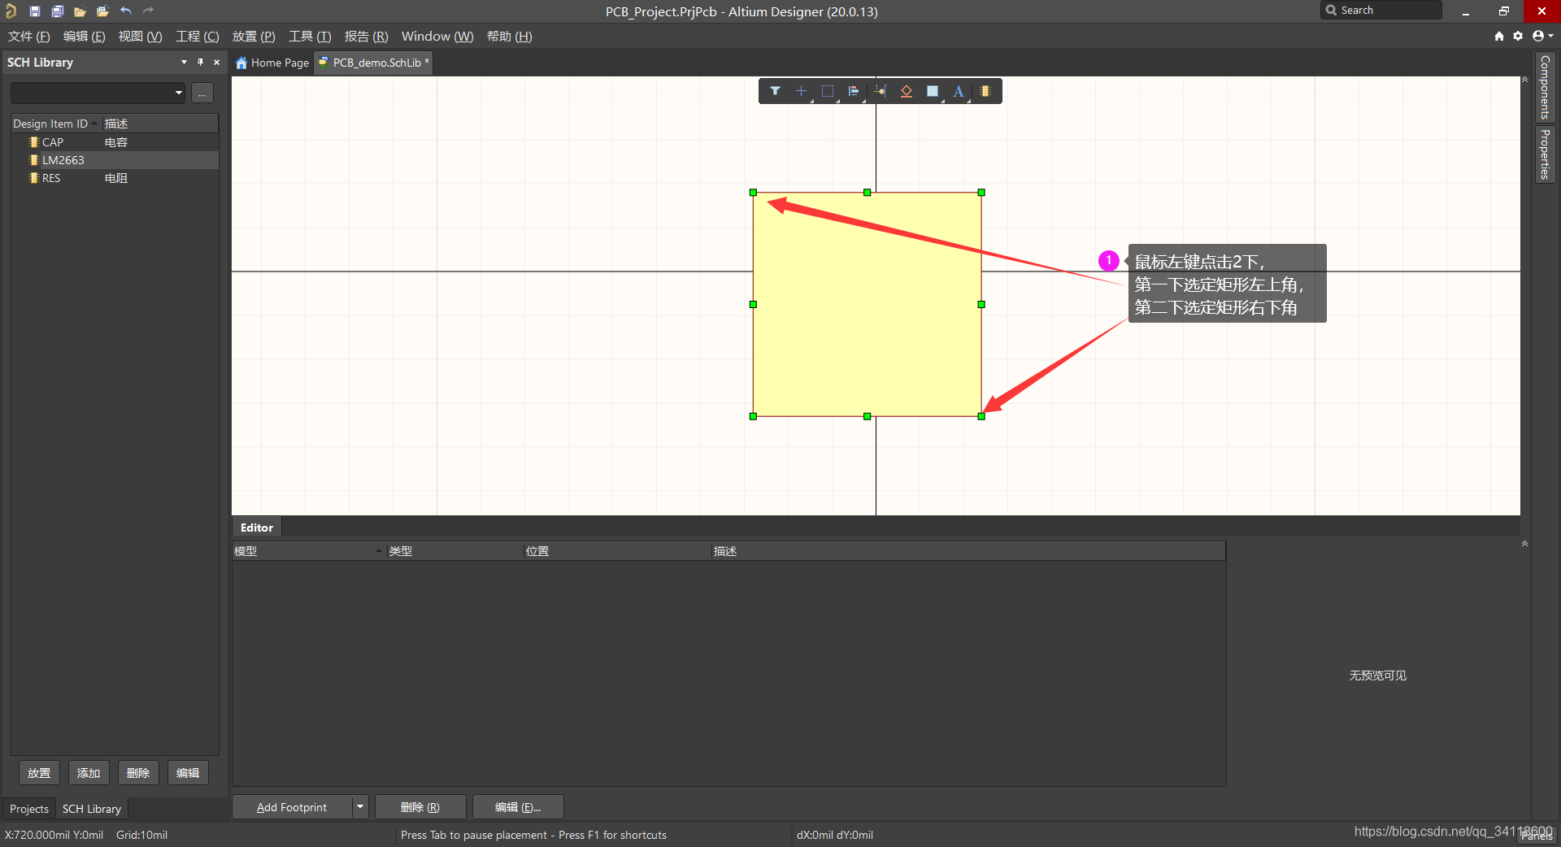Select the Move objects tool
This screenshot has width=1561, height=847.
(x=801, y=91)
